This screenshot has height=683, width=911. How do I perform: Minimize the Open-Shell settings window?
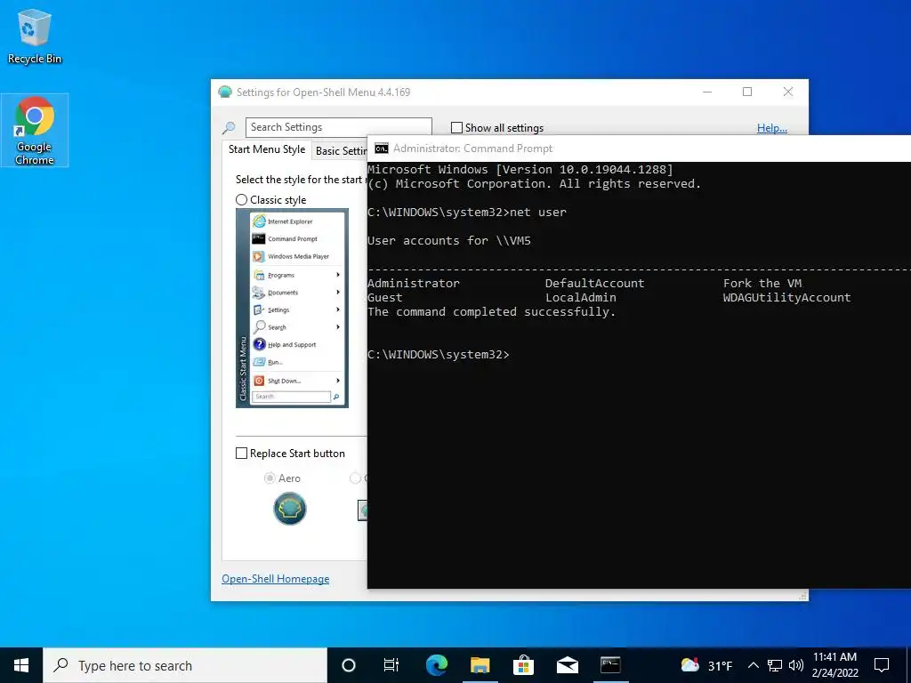707,92
